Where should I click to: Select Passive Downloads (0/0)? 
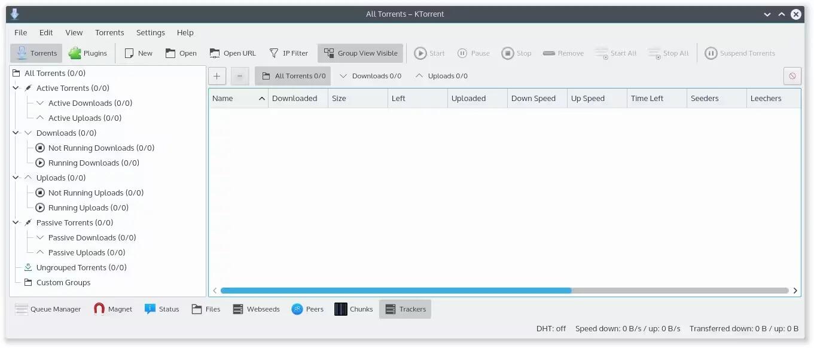93,237
